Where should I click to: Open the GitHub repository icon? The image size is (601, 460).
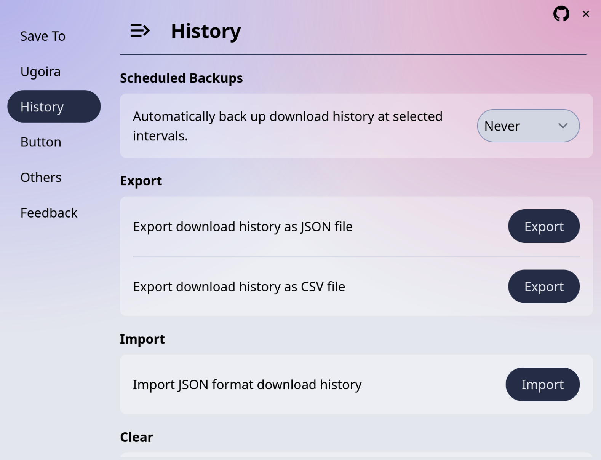pos(561,14)
